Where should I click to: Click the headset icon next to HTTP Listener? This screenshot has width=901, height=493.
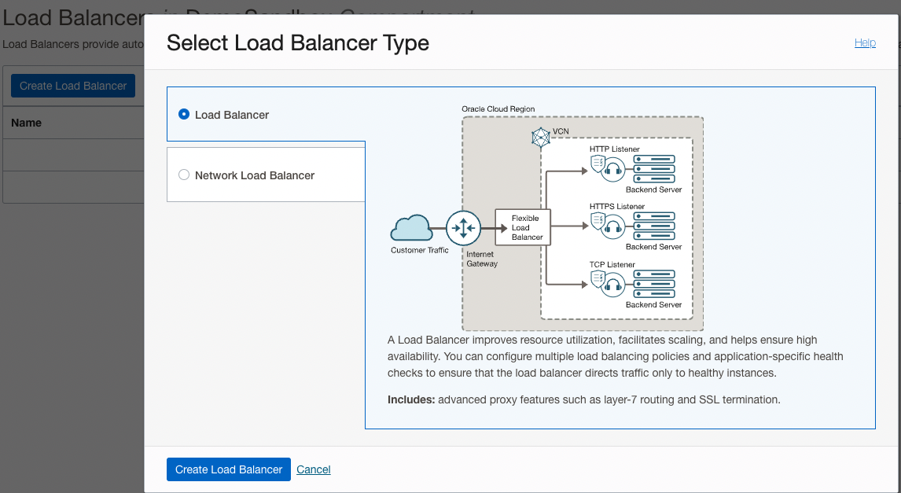pos(613,168)
